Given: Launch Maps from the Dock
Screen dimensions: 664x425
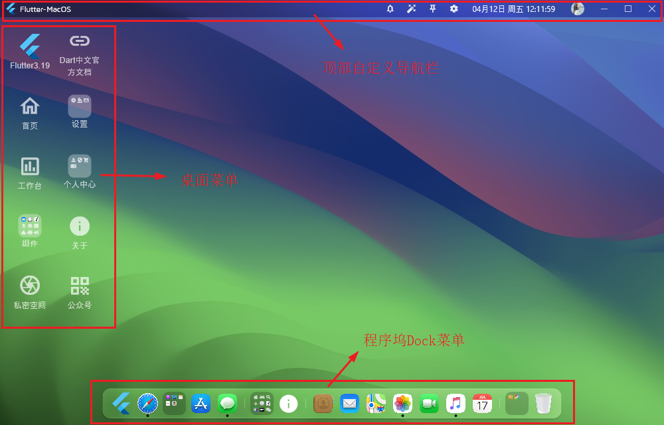Looking at the screenshot, I should (376, 403).
